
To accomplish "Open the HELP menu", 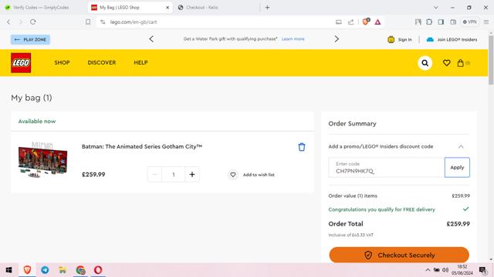I will pos(140,62).
